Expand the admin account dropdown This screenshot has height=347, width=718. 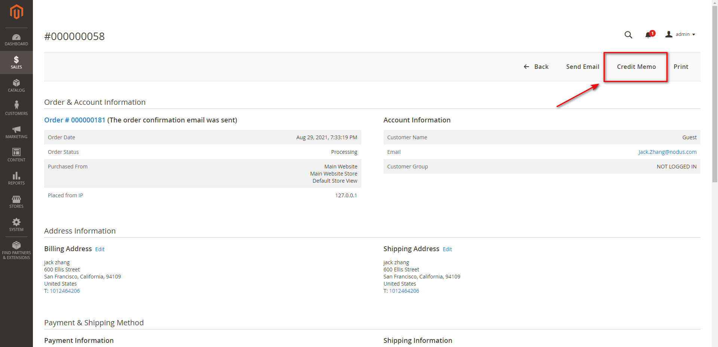tap(681, 34)
